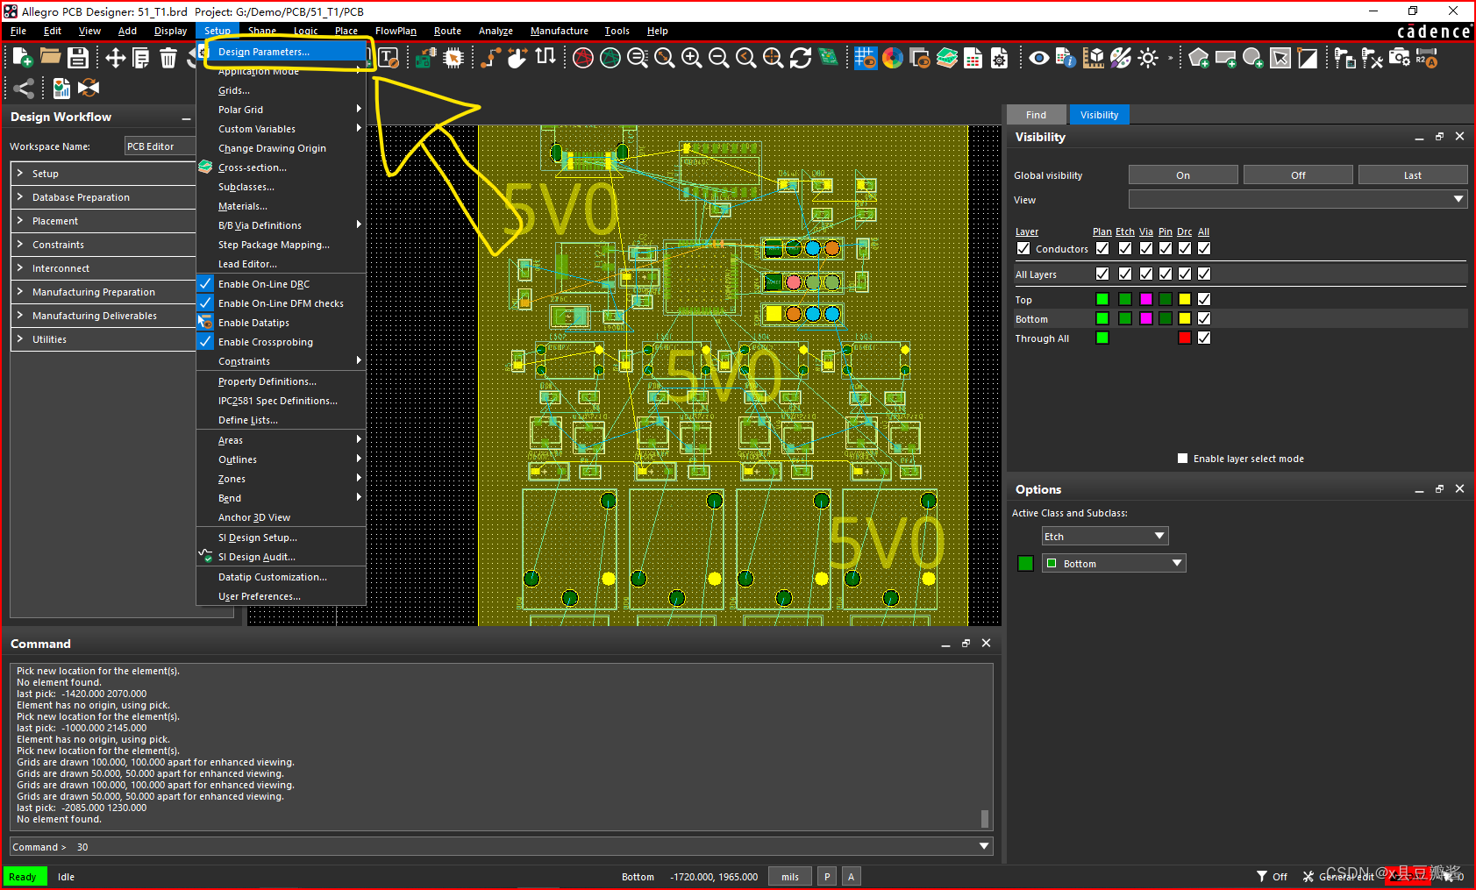The image size is (1476, 890).
Task: Click the Share icon in the second toolbar row
Action: point(25,88)
